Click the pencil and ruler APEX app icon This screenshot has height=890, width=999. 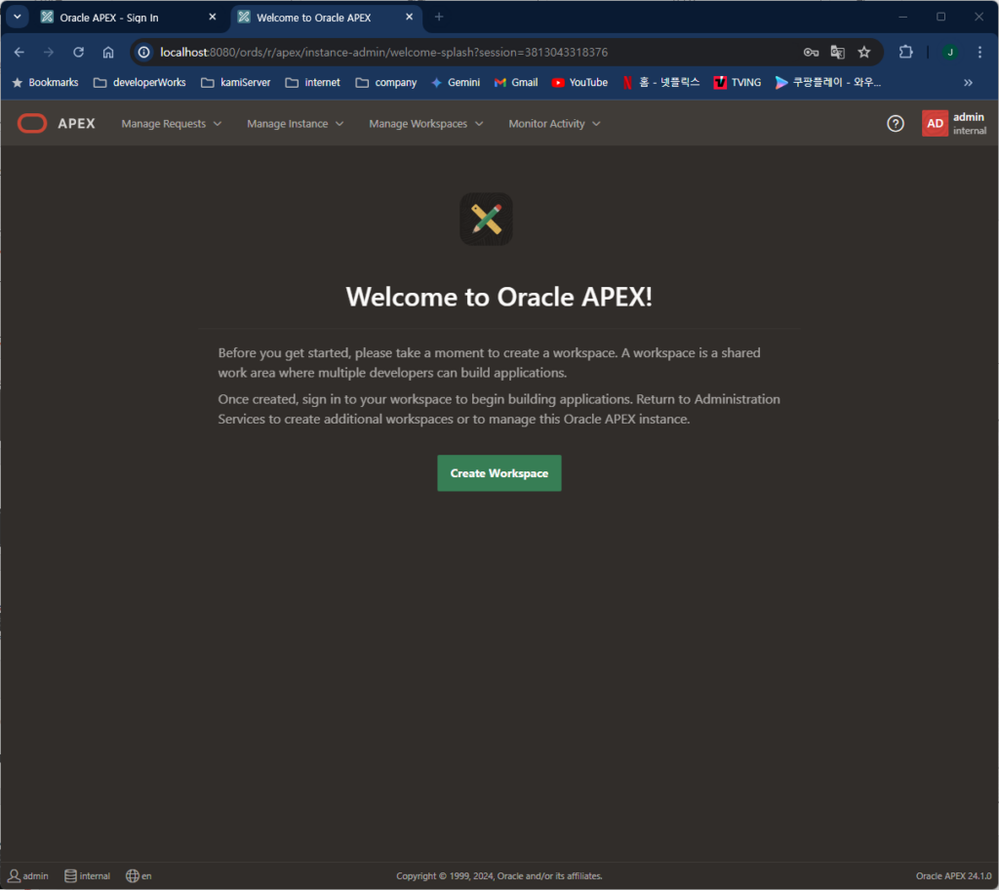pos(486,220)
